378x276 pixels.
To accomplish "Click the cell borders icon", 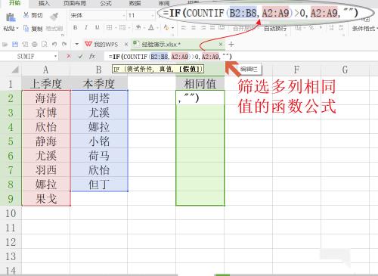I will [109, 27].
